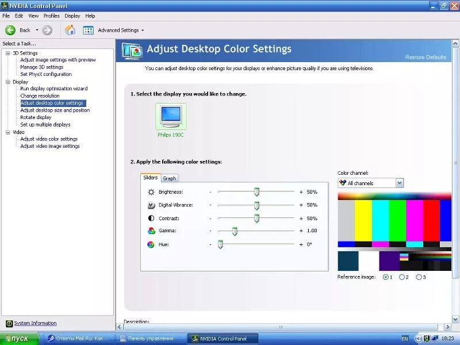This screenshot has height=345, width=460.
Task: Open the Start button (пуск)
Action: click(x=20, y=339)
